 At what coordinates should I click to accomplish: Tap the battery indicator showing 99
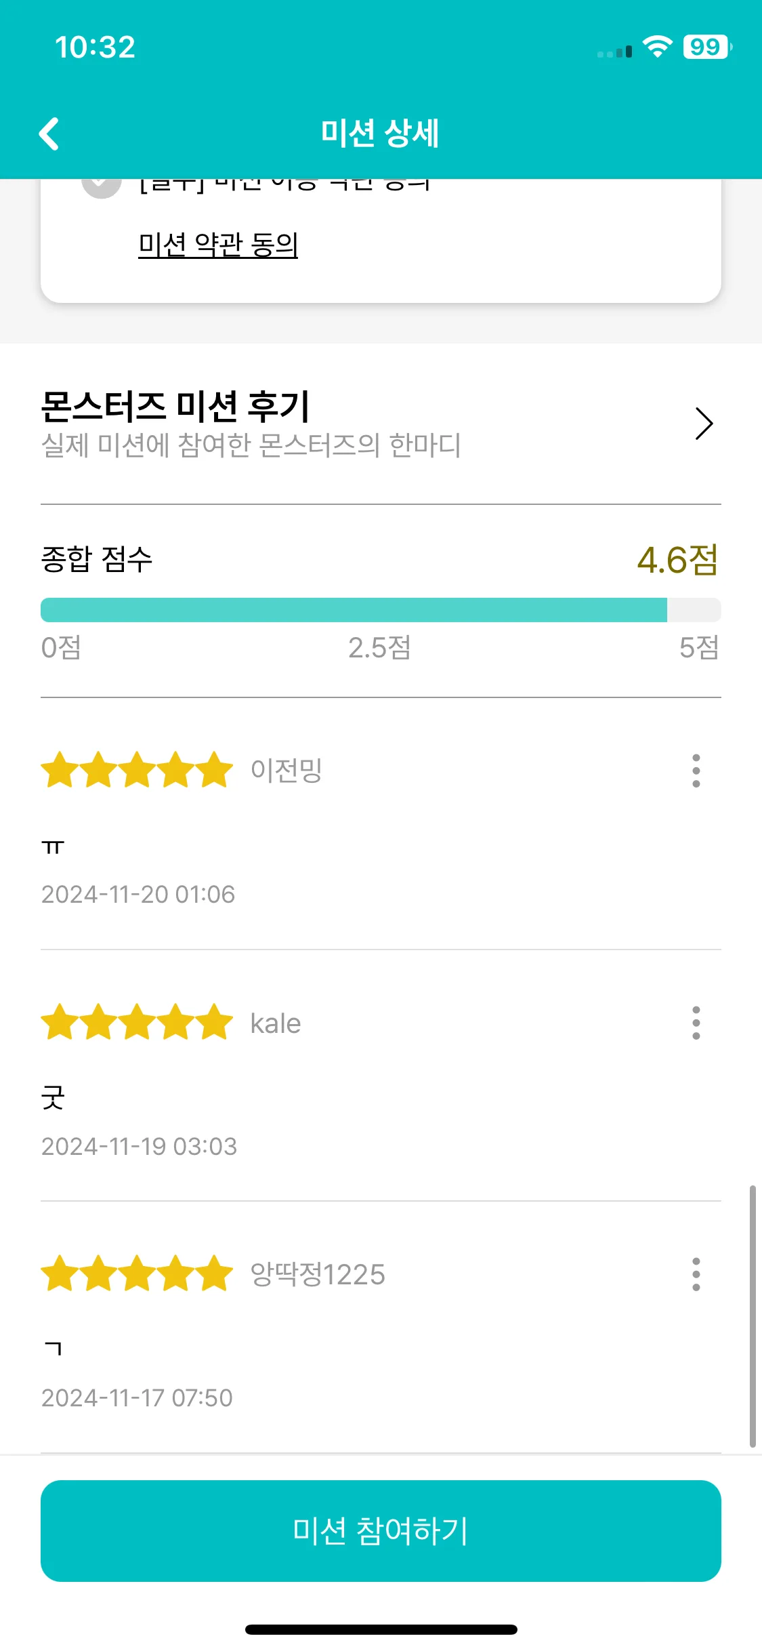tap(707, 47)
